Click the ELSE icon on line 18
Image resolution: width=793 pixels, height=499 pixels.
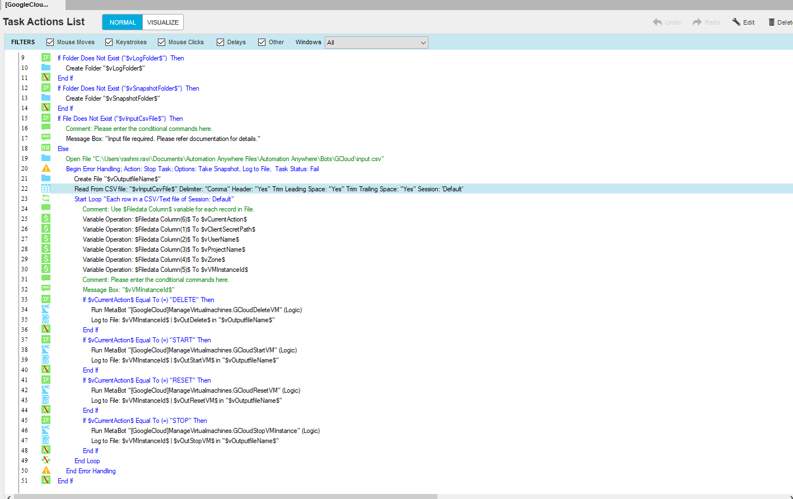pos(46,149)
